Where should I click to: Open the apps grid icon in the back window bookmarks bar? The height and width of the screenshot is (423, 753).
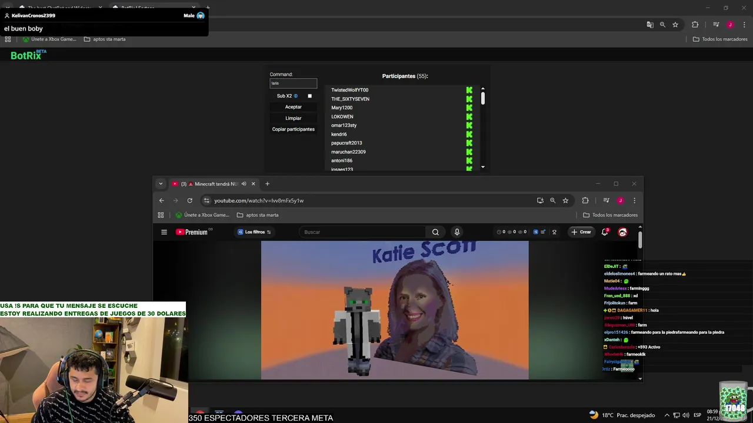(8, 39)
